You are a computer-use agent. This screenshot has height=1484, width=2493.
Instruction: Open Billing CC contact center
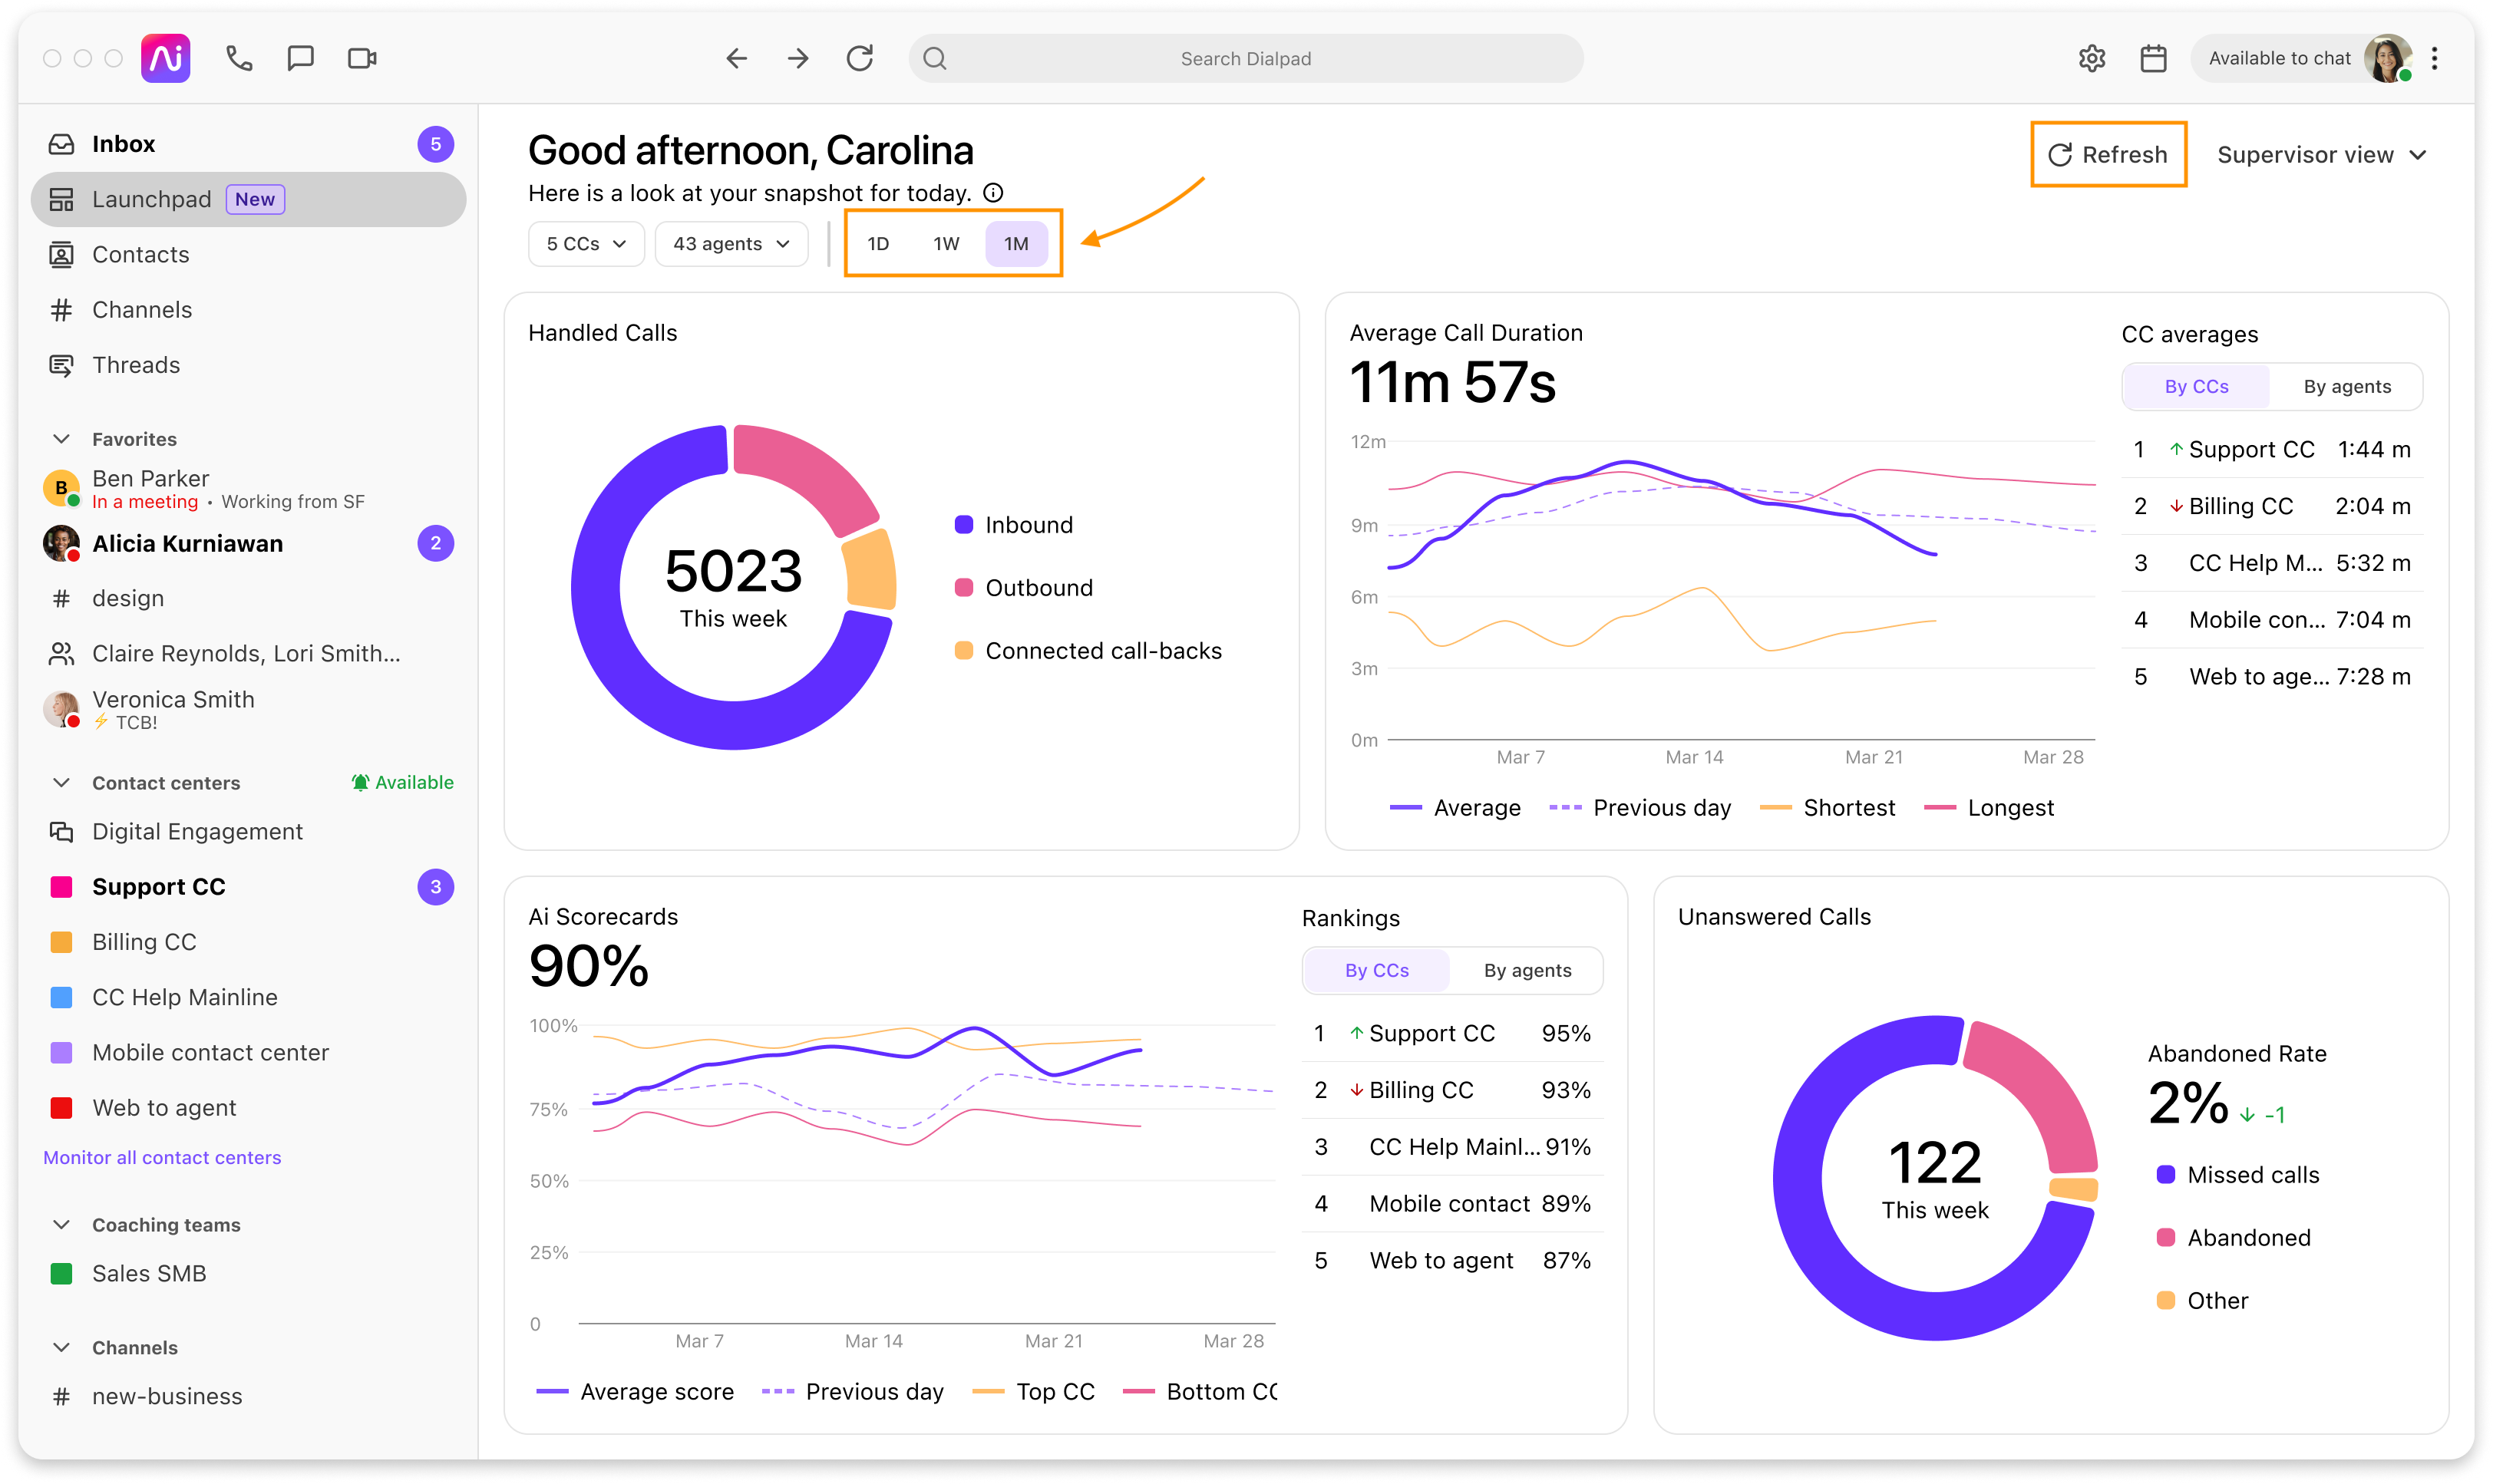[248, 942]
